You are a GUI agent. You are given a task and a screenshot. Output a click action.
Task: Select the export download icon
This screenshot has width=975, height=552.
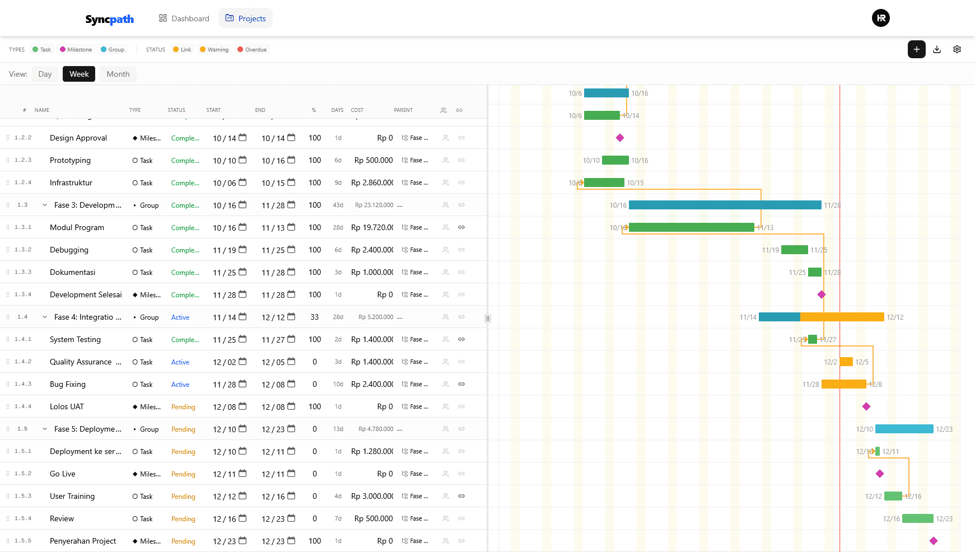936,49
